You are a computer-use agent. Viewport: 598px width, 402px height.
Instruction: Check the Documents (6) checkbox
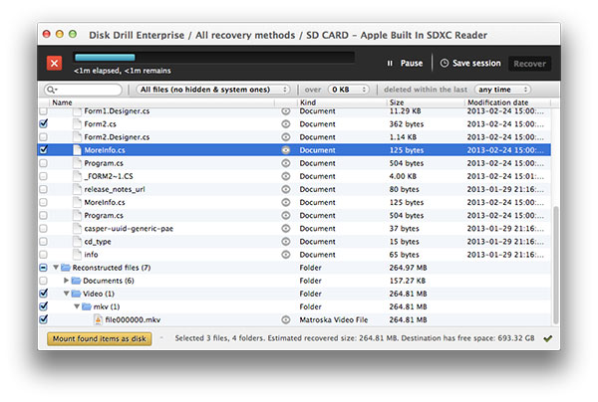44,281
